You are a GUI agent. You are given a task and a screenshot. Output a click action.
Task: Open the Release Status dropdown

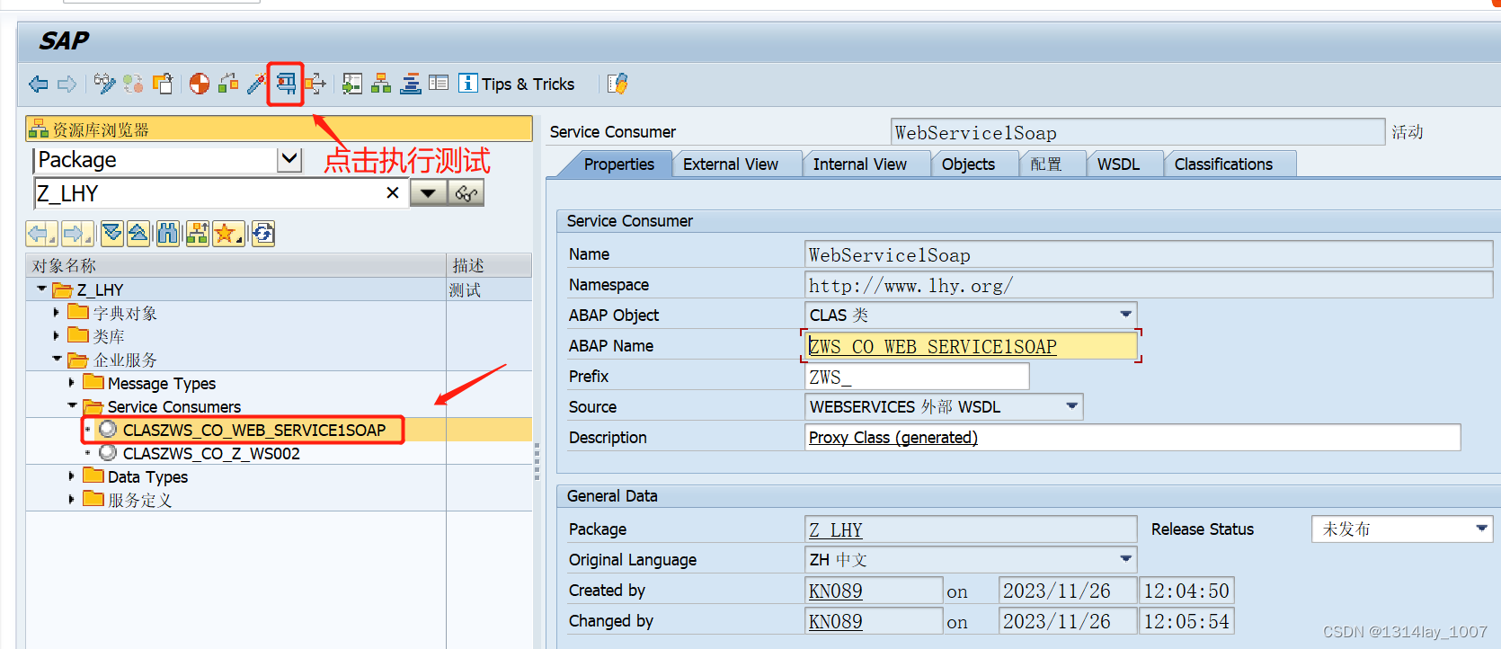tap(1481, 529)
